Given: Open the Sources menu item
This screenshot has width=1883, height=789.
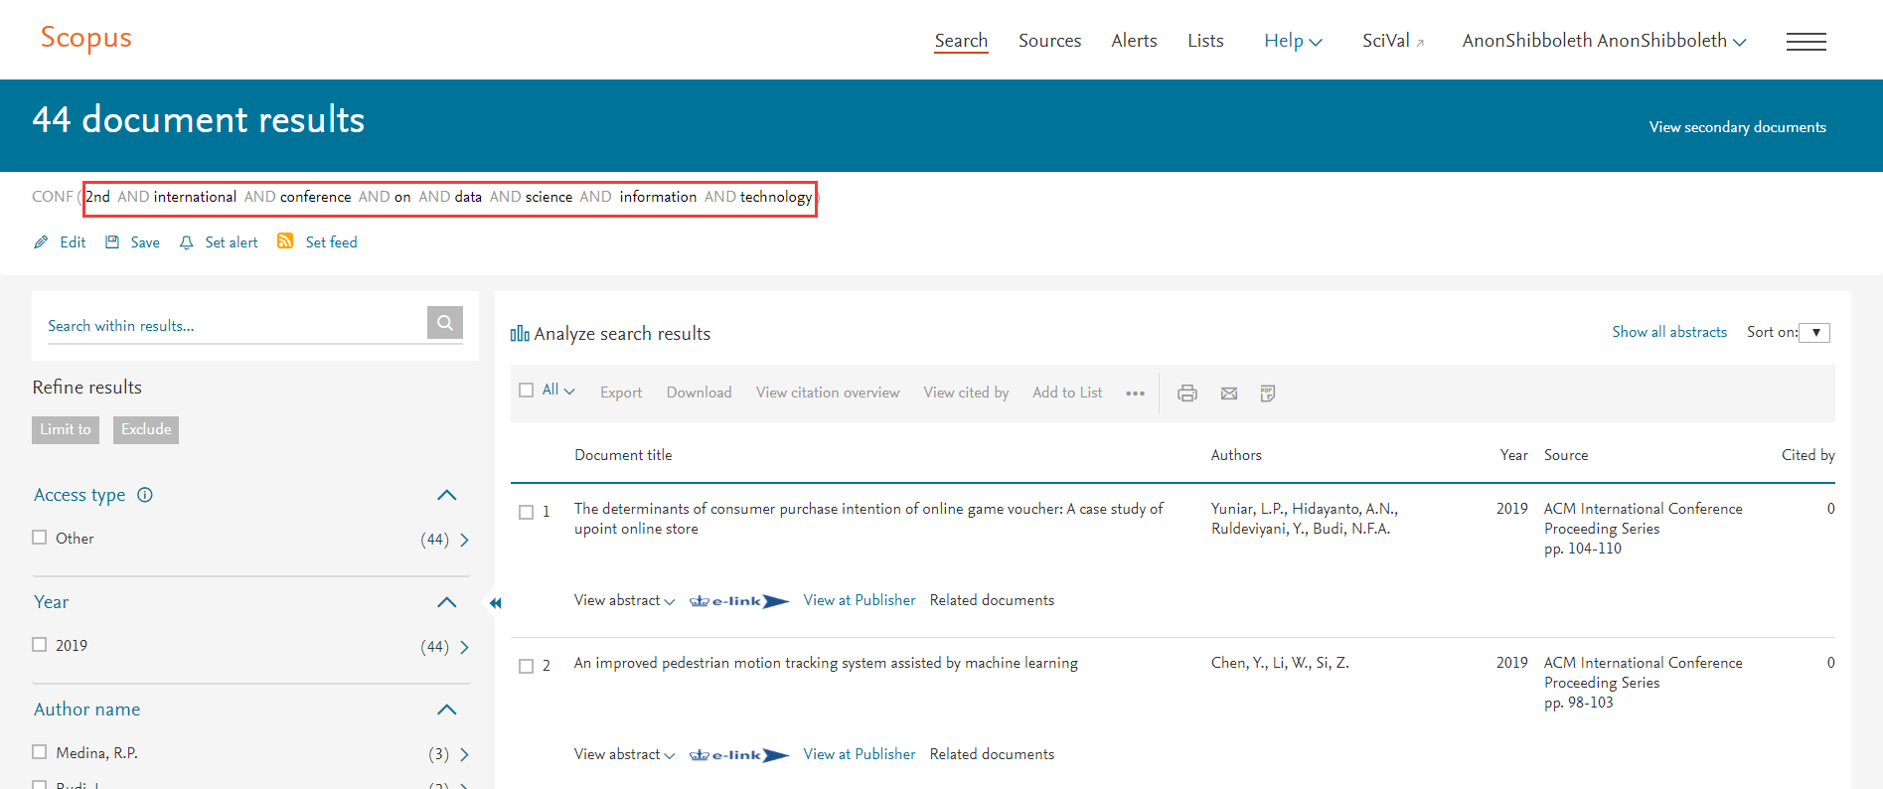Looking at the screenshot, I should pos(1049,41).
